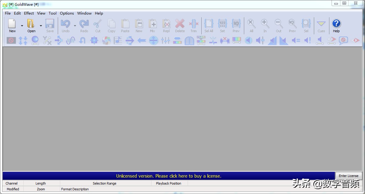Click the Sel All icon
365x194 pixels.
point(209,26)
